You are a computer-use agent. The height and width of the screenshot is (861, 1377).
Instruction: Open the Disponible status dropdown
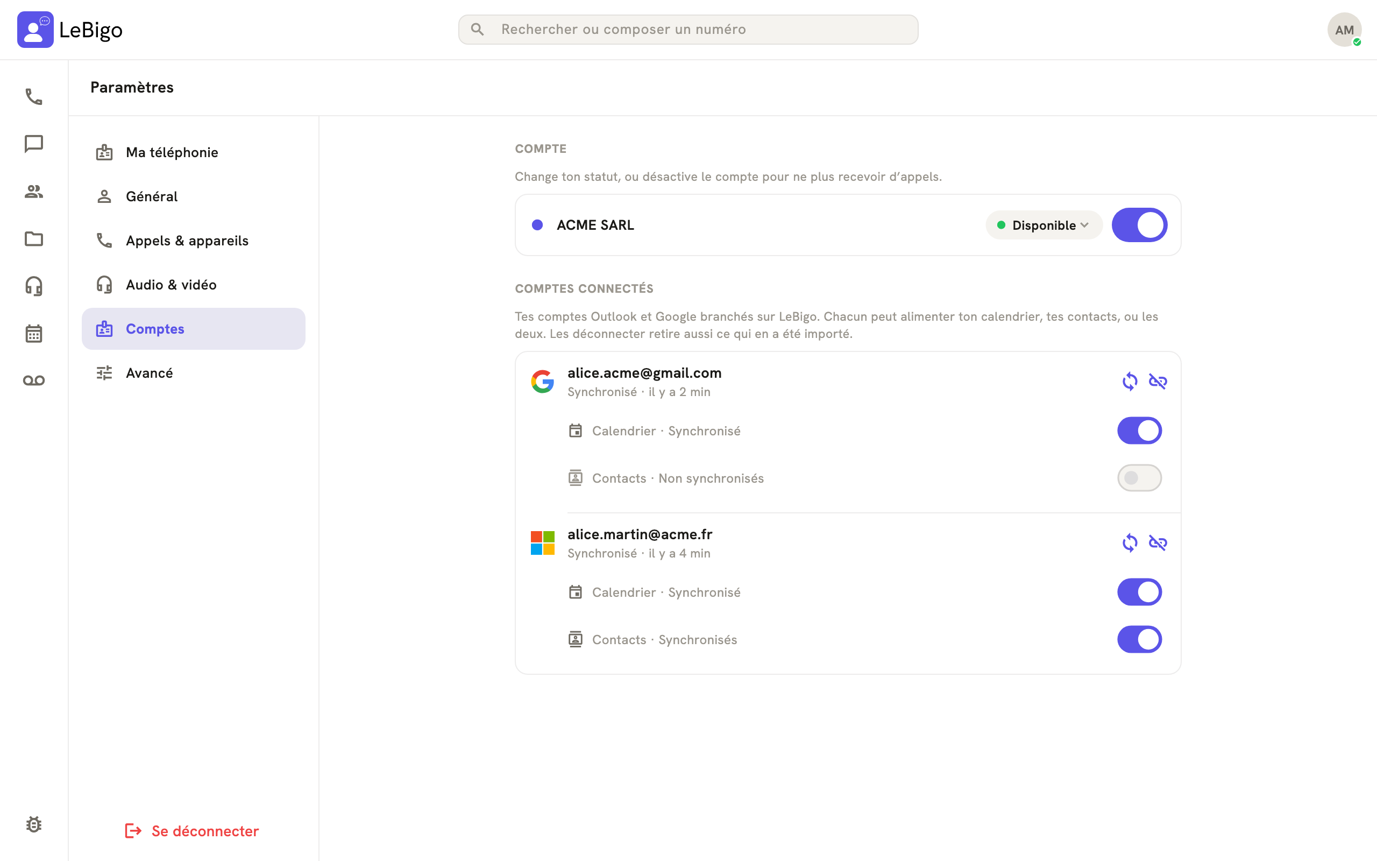click(1044, 225)
